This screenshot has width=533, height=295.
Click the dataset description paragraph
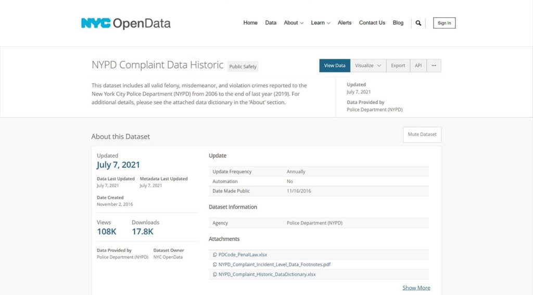pos(199,94)
